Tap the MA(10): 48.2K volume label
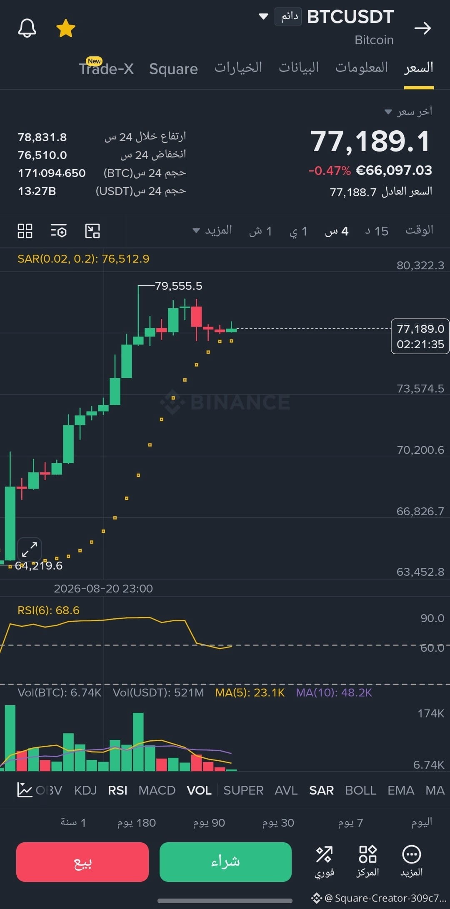This screenshot has height=909, width=450. point(334,693)
